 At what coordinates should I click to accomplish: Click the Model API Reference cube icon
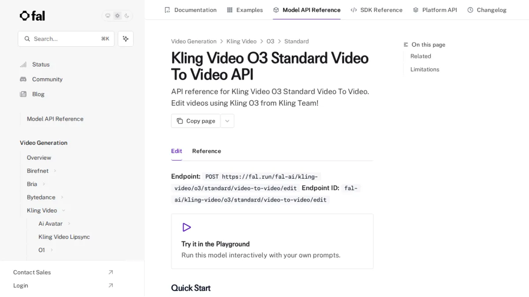click(276, 10)
